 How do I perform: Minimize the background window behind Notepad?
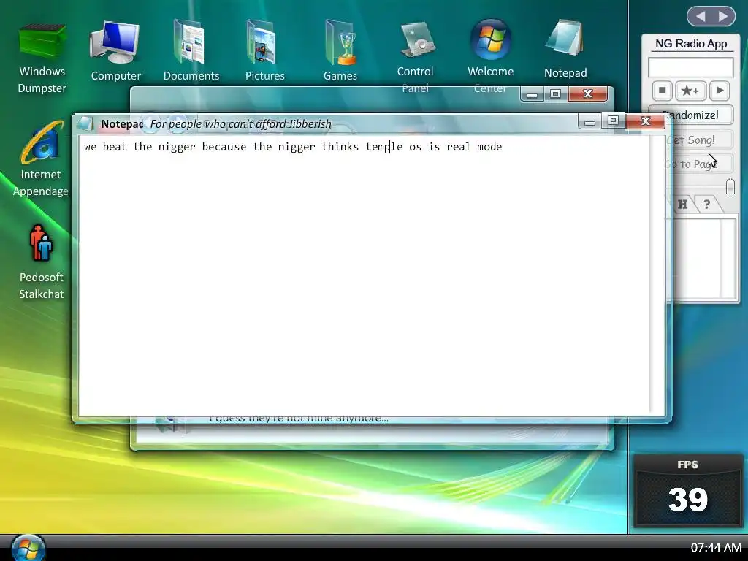click(x=533, y=94)
